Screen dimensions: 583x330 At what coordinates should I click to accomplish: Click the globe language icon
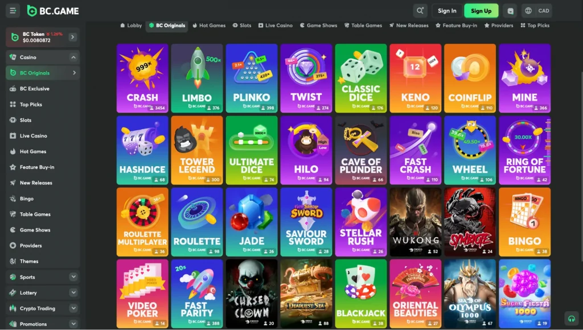point(528,11)
